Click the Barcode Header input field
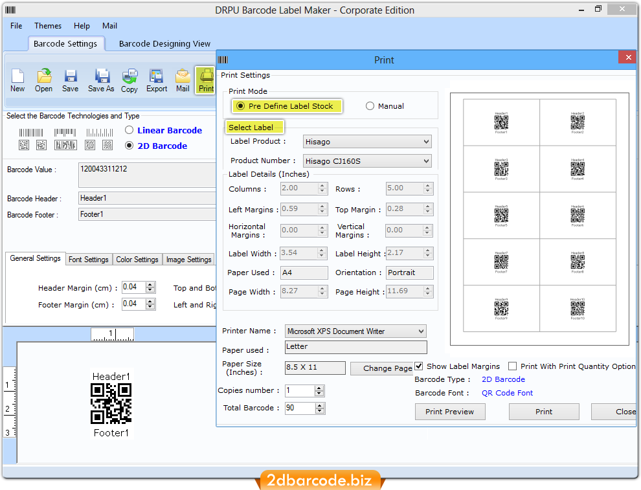The width and height of the screenshot is (641, 490). (x=147, y=198)
